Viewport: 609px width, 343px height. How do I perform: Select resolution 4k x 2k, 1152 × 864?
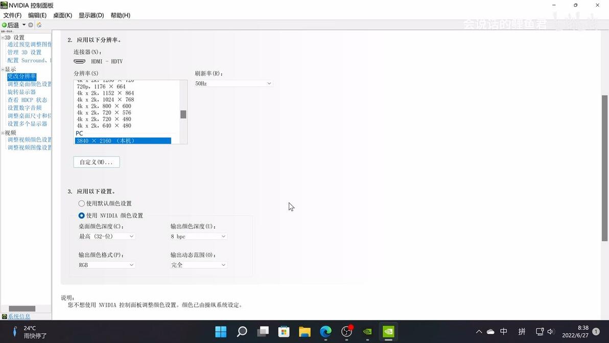click(105, 93)
